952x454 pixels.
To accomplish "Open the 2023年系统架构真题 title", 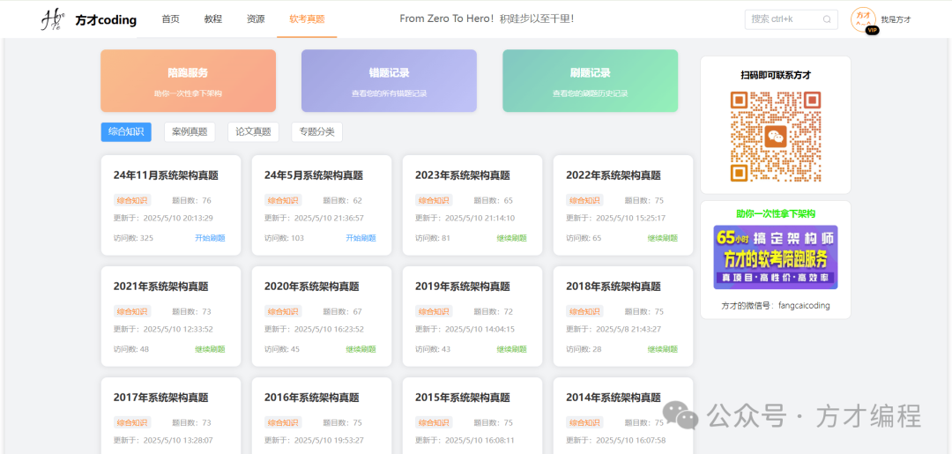I will pyautogui.click(x=463, y=175).
